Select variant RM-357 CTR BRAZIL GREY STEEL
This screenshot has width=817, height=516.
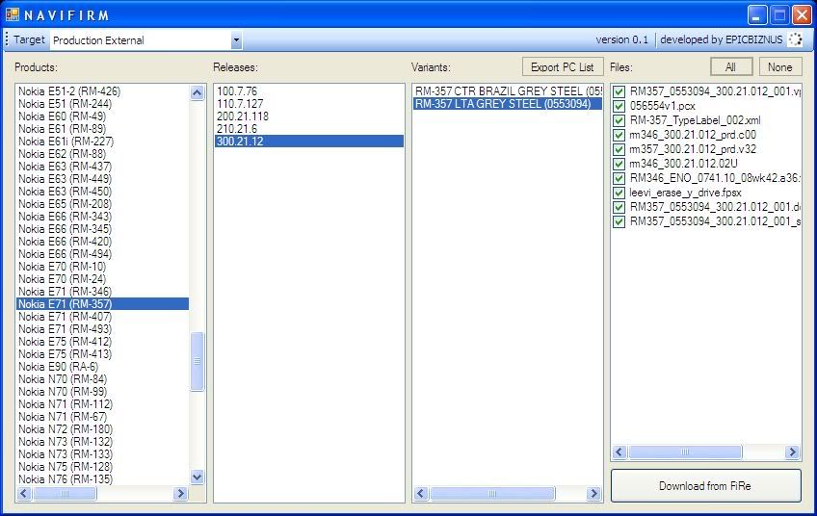pos(508,91)
